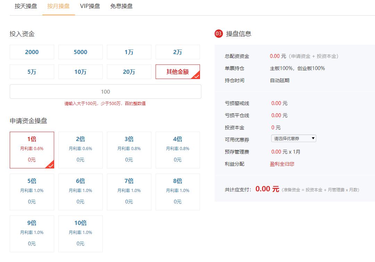This screenshot has height=262, width=375.
Task: Pick the 8倍 leverage multiplier
Action: 177,192
